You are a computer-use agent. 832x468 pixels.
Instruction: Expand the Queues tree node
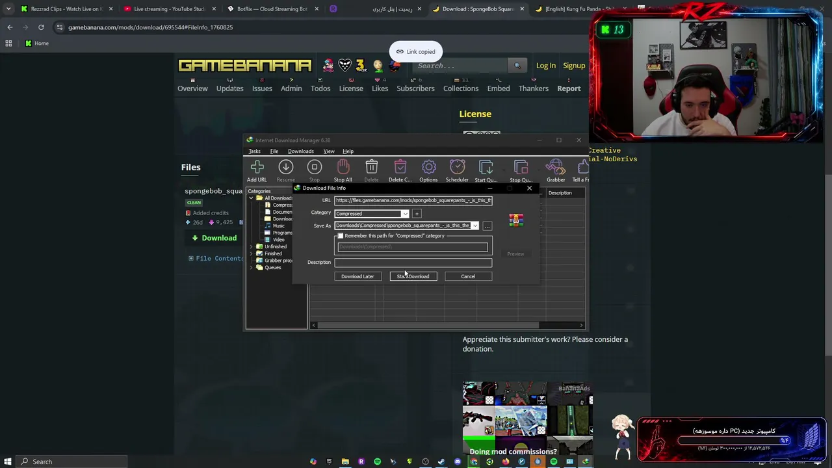252,267
